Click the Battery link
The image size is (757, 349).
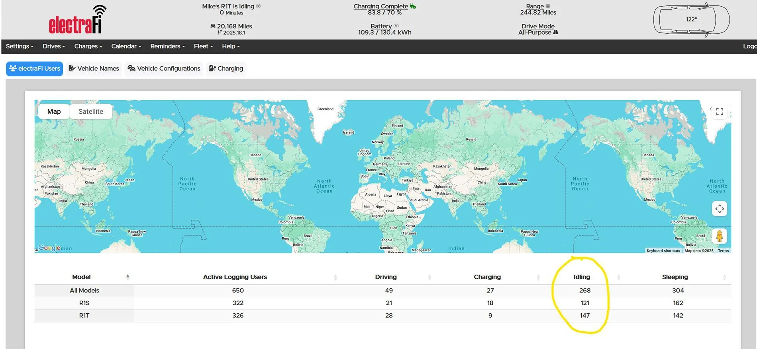[x=381, y=26]
